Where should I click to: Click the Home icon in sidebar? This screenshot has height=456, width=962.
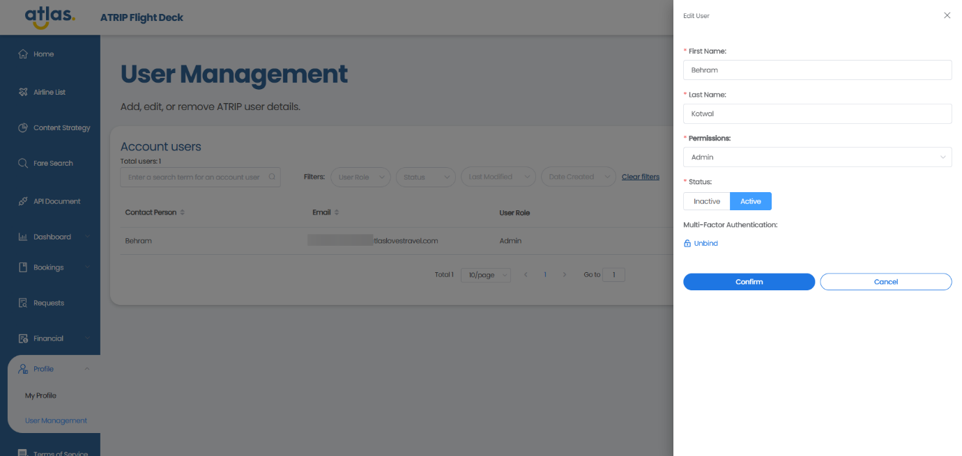(x=23, y=54)
